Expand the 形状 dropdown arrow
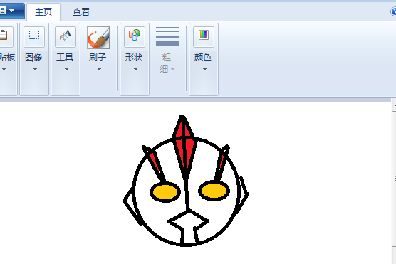 [x=135, y=69]
